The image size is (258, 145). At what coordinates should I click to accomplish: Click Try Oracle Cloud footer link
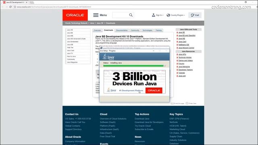143,126
